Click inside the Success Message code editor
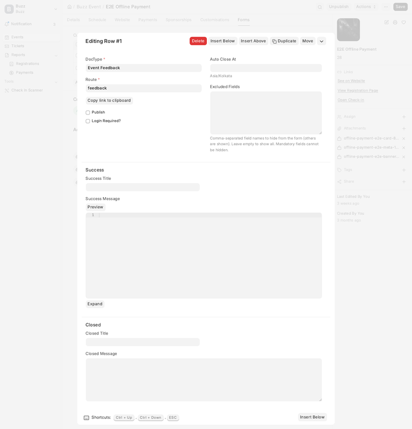The height and width of the screenshot is (429, 412). point(203,255)
